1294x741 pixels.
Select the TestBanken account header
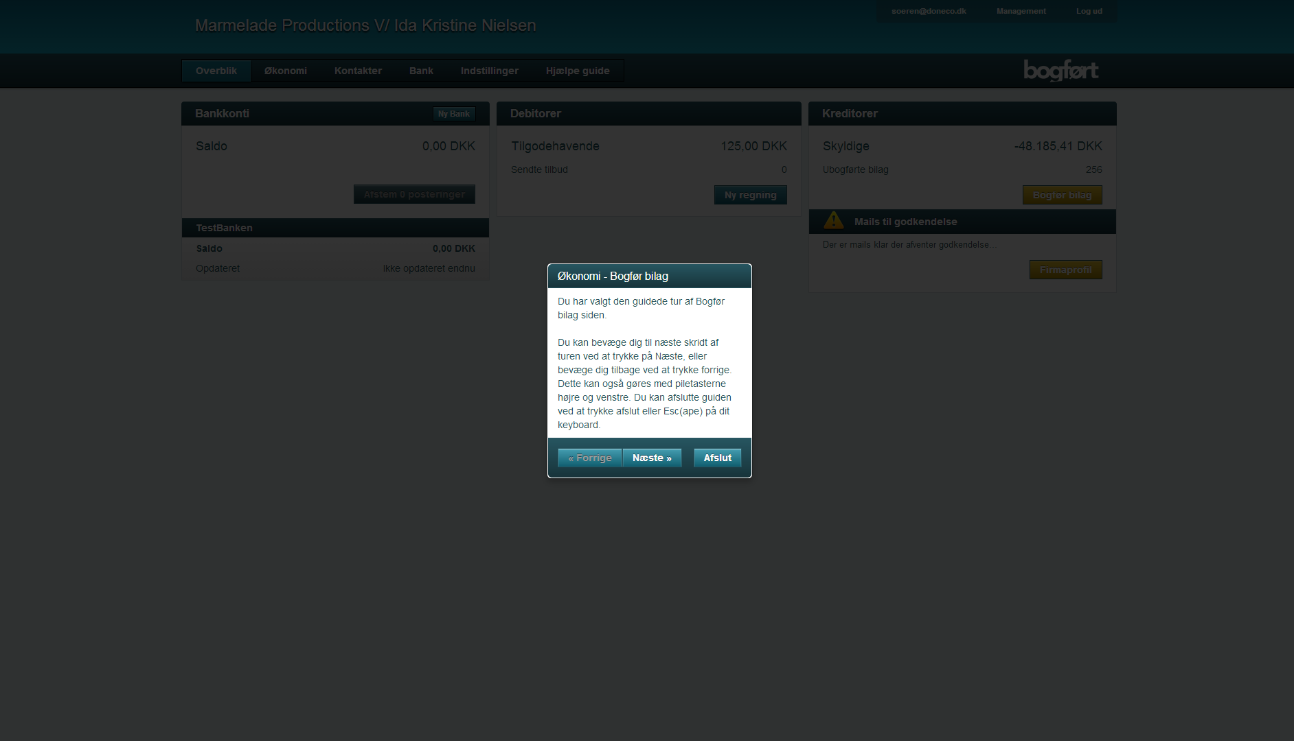335,228
